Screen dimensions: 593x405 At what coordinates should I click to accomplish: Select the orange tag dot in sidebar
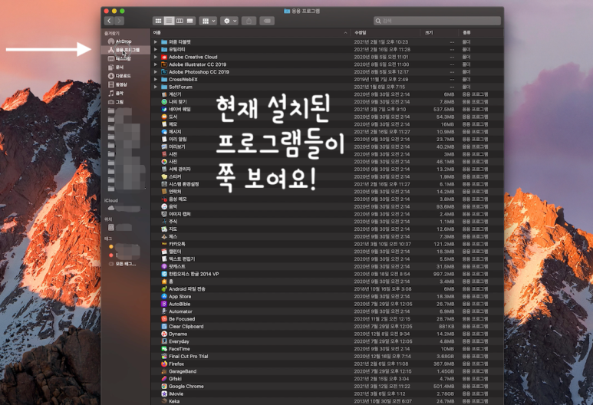pos(111,246)
